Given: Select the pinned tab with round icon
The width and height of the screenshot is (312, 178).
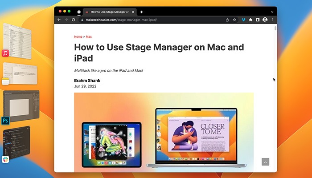Looking at the screenshot, I should (x=79, y=12).
